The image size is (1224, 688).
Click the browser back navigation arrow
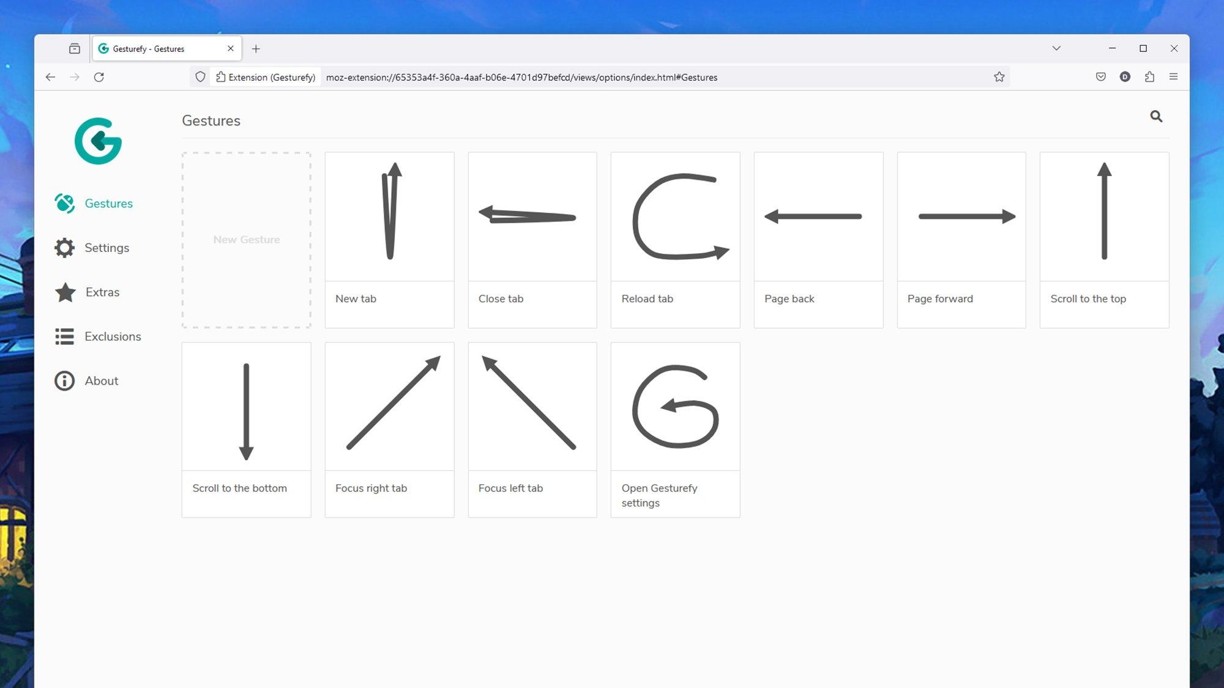[51, 77]
